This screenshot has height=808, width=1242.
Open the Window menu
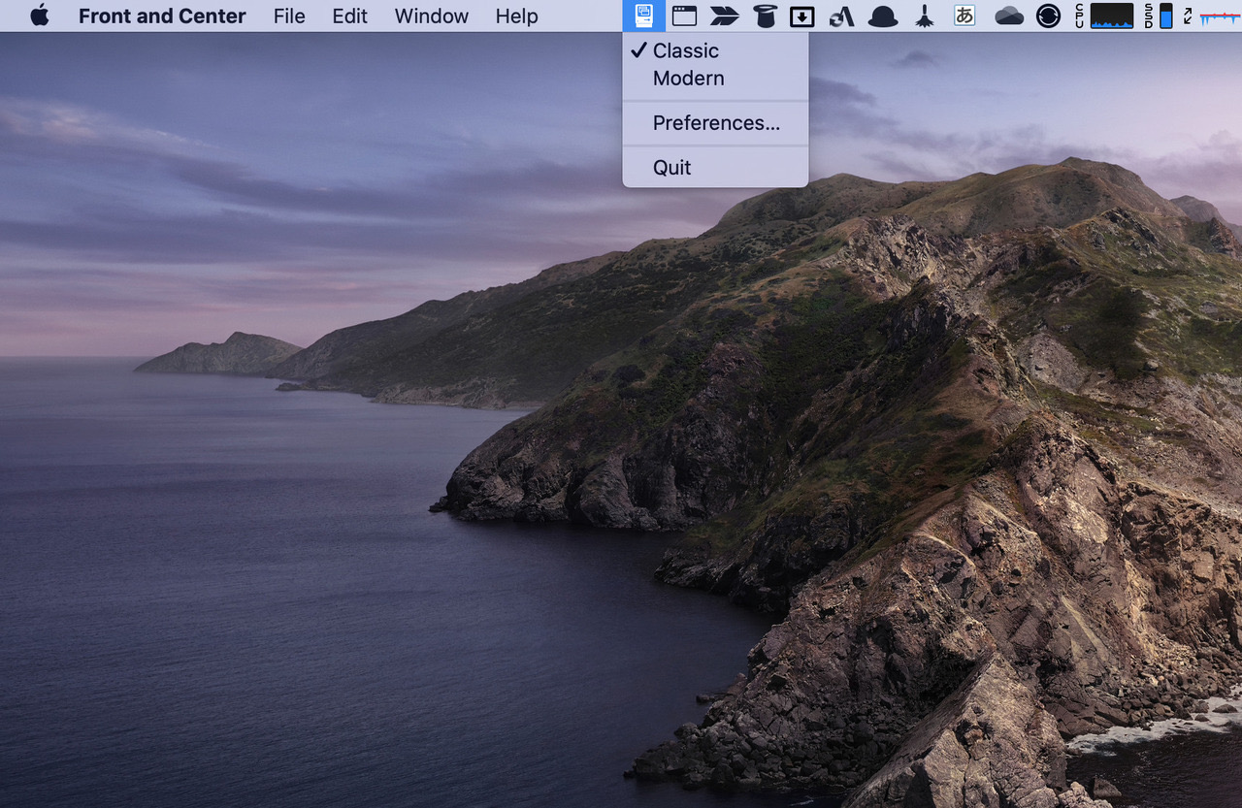(x=431, y=16)
